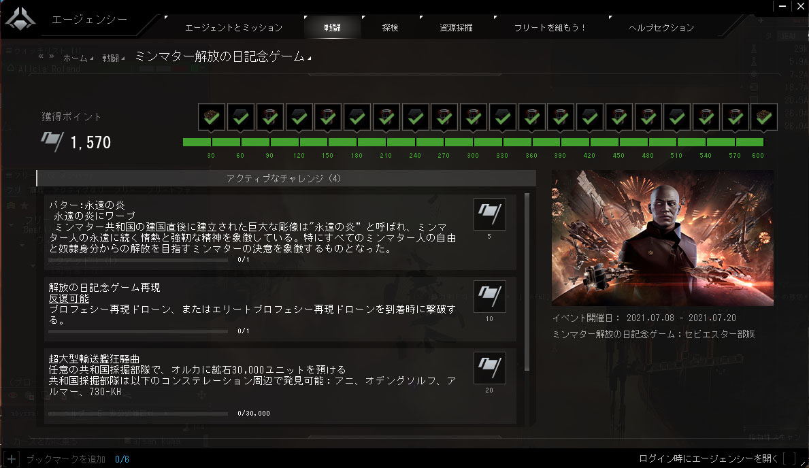This screenshot has height=468, width=809.
Task: Navigate forward with the » arrow
Action: coord(51,56)
